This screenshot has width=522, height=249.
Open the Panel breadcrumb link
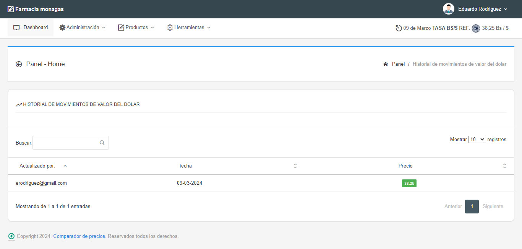click(x=398, y=64)
